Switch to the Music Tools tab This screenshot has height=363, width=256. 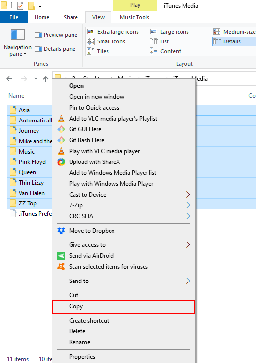[135, 17]
